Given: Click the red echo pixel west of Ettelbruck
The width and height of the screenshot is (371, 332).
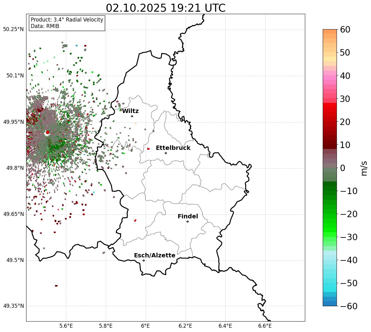Looking at the screenshot, I should point(148,149).
